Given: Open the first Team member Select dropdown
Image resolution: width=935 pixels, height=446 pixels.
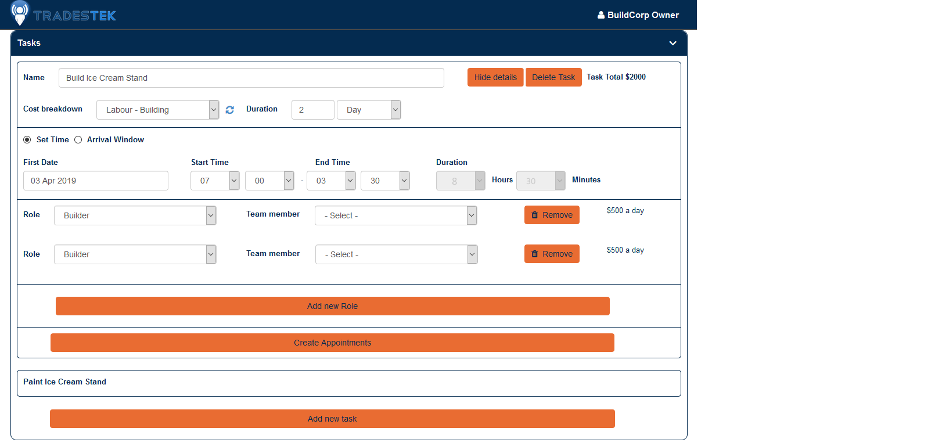Looking at the screenshot, I should [x=395, y=215].
